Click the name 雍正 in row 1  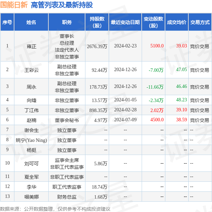[x=31, y=46]
